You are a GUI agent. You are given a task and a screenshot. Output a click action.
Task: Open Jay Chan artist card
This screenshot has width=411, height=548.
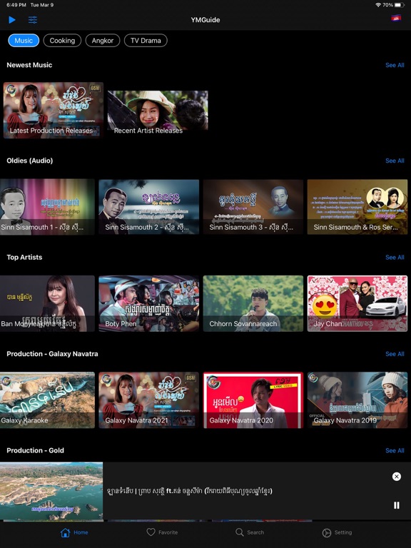click(357, 303)
